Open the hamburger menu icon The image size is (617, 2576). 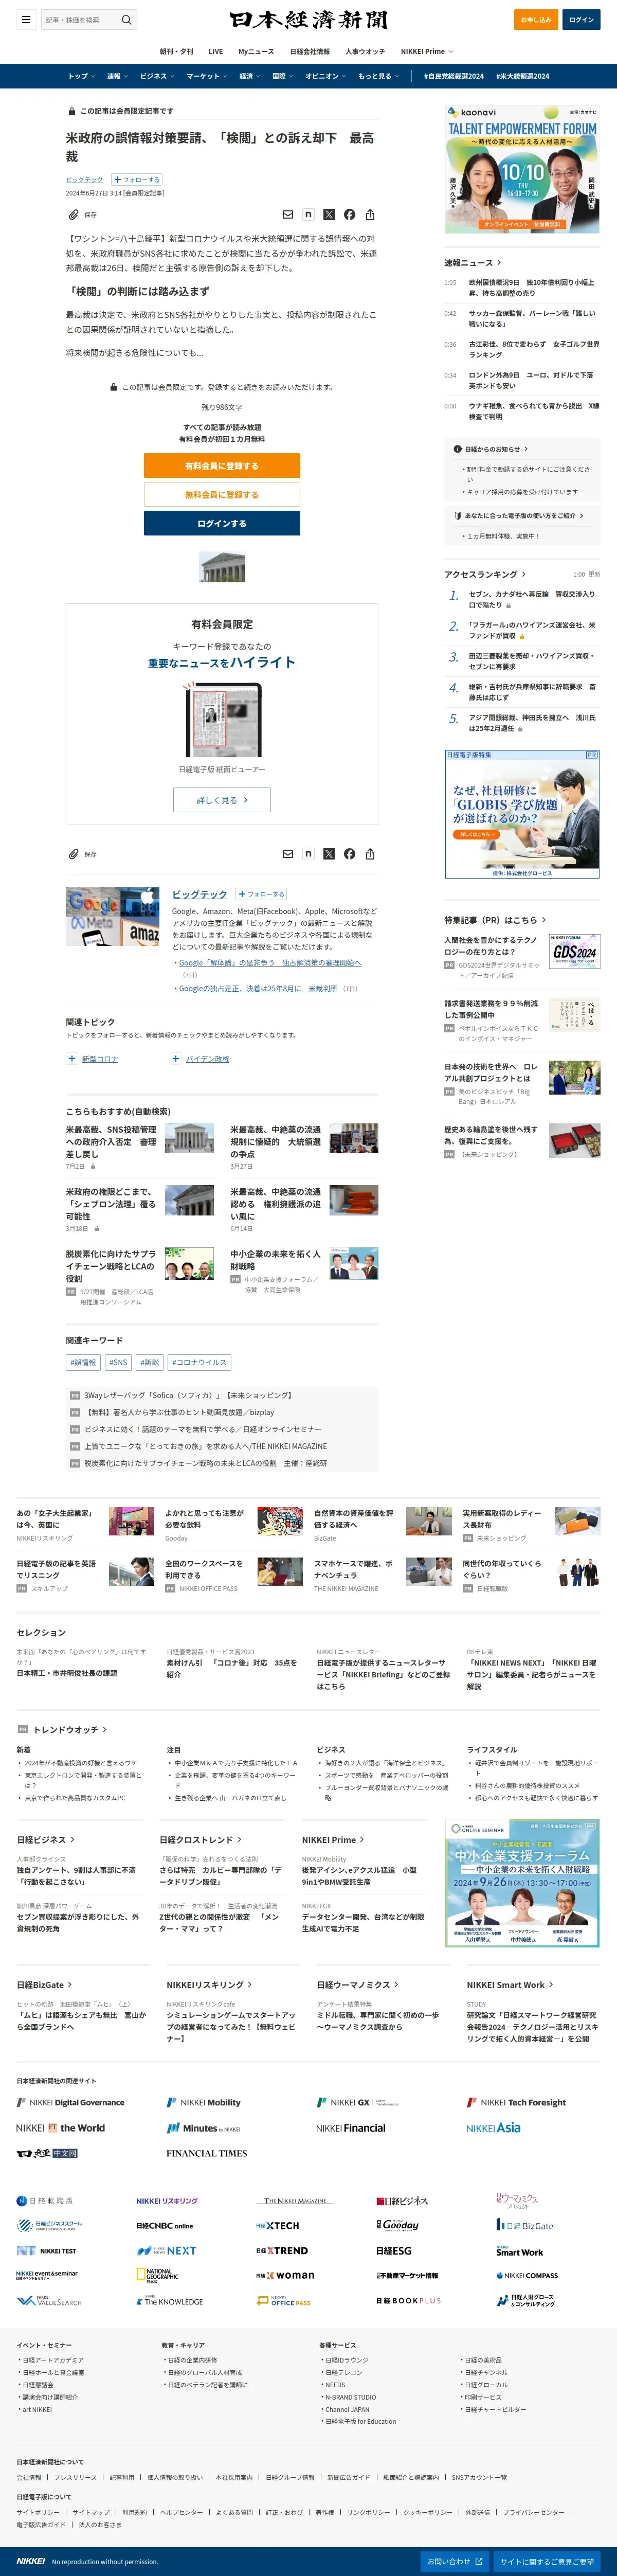26,19
